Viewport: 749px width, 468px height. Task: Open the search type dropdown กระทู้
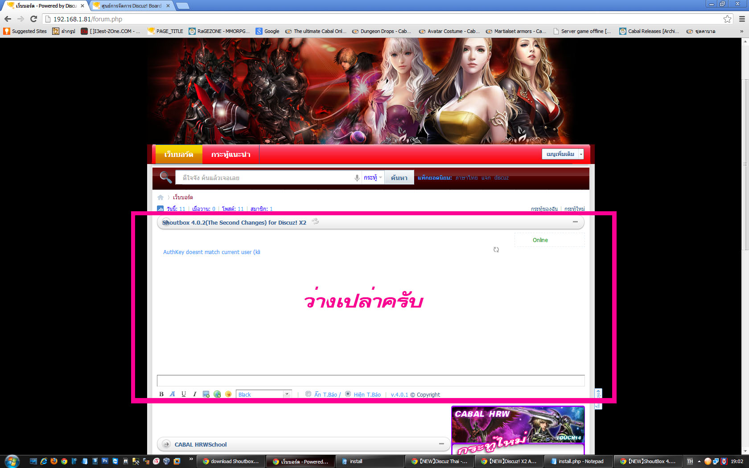[x=373, y=177]
